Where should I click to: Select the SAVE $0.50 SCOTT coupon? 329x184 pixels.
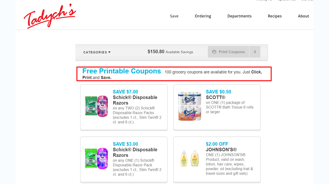pyautogui.click(x=217, y=107)
